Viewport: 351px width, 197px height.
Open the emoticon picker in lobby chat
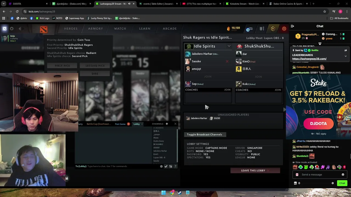click(x=161, y=166)
